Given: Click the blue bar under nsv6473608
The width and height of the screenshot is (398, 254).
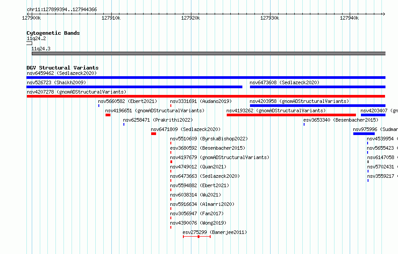Looking at the screenshot, I should [x=318, y=87].
